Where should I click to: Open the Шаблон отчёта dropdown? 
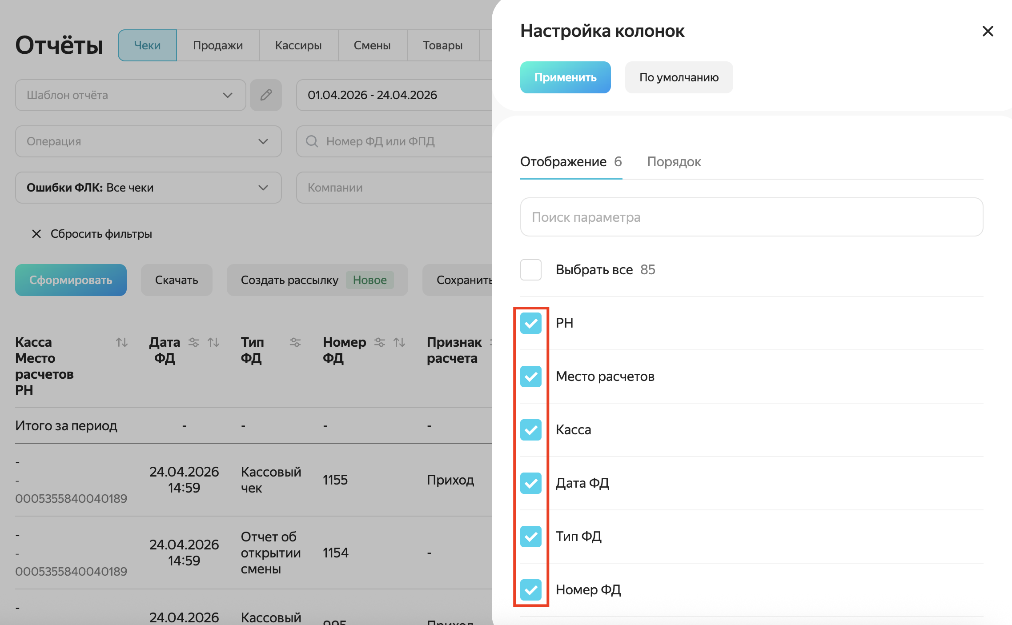pos(130,95)
